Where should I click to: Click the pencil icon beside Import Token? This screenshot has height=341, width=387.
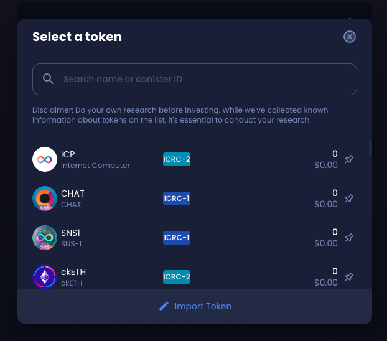point(164,306)
